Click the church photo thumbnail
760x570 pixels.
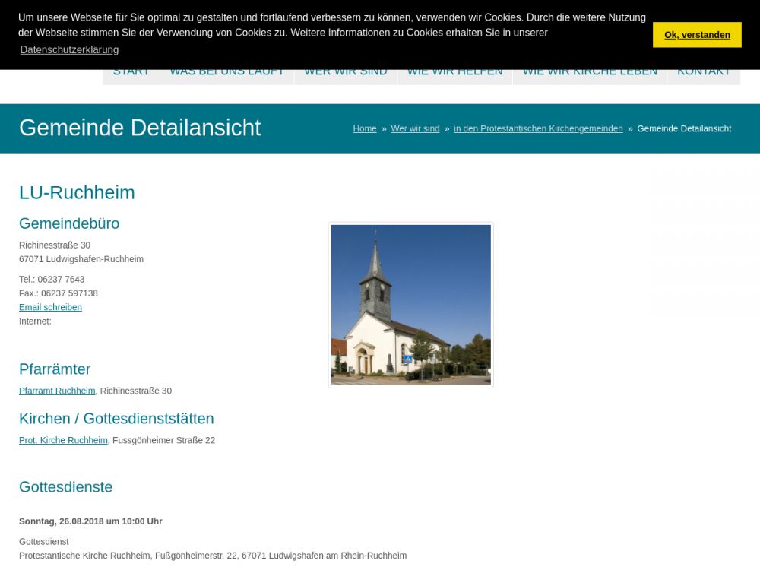[x=410, y=305]
